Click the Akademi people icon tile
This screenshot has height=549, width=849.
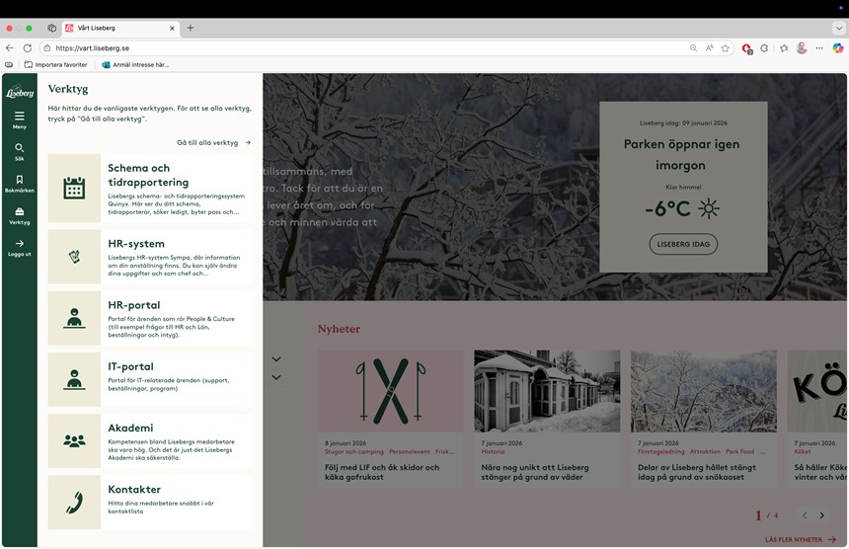74,440
